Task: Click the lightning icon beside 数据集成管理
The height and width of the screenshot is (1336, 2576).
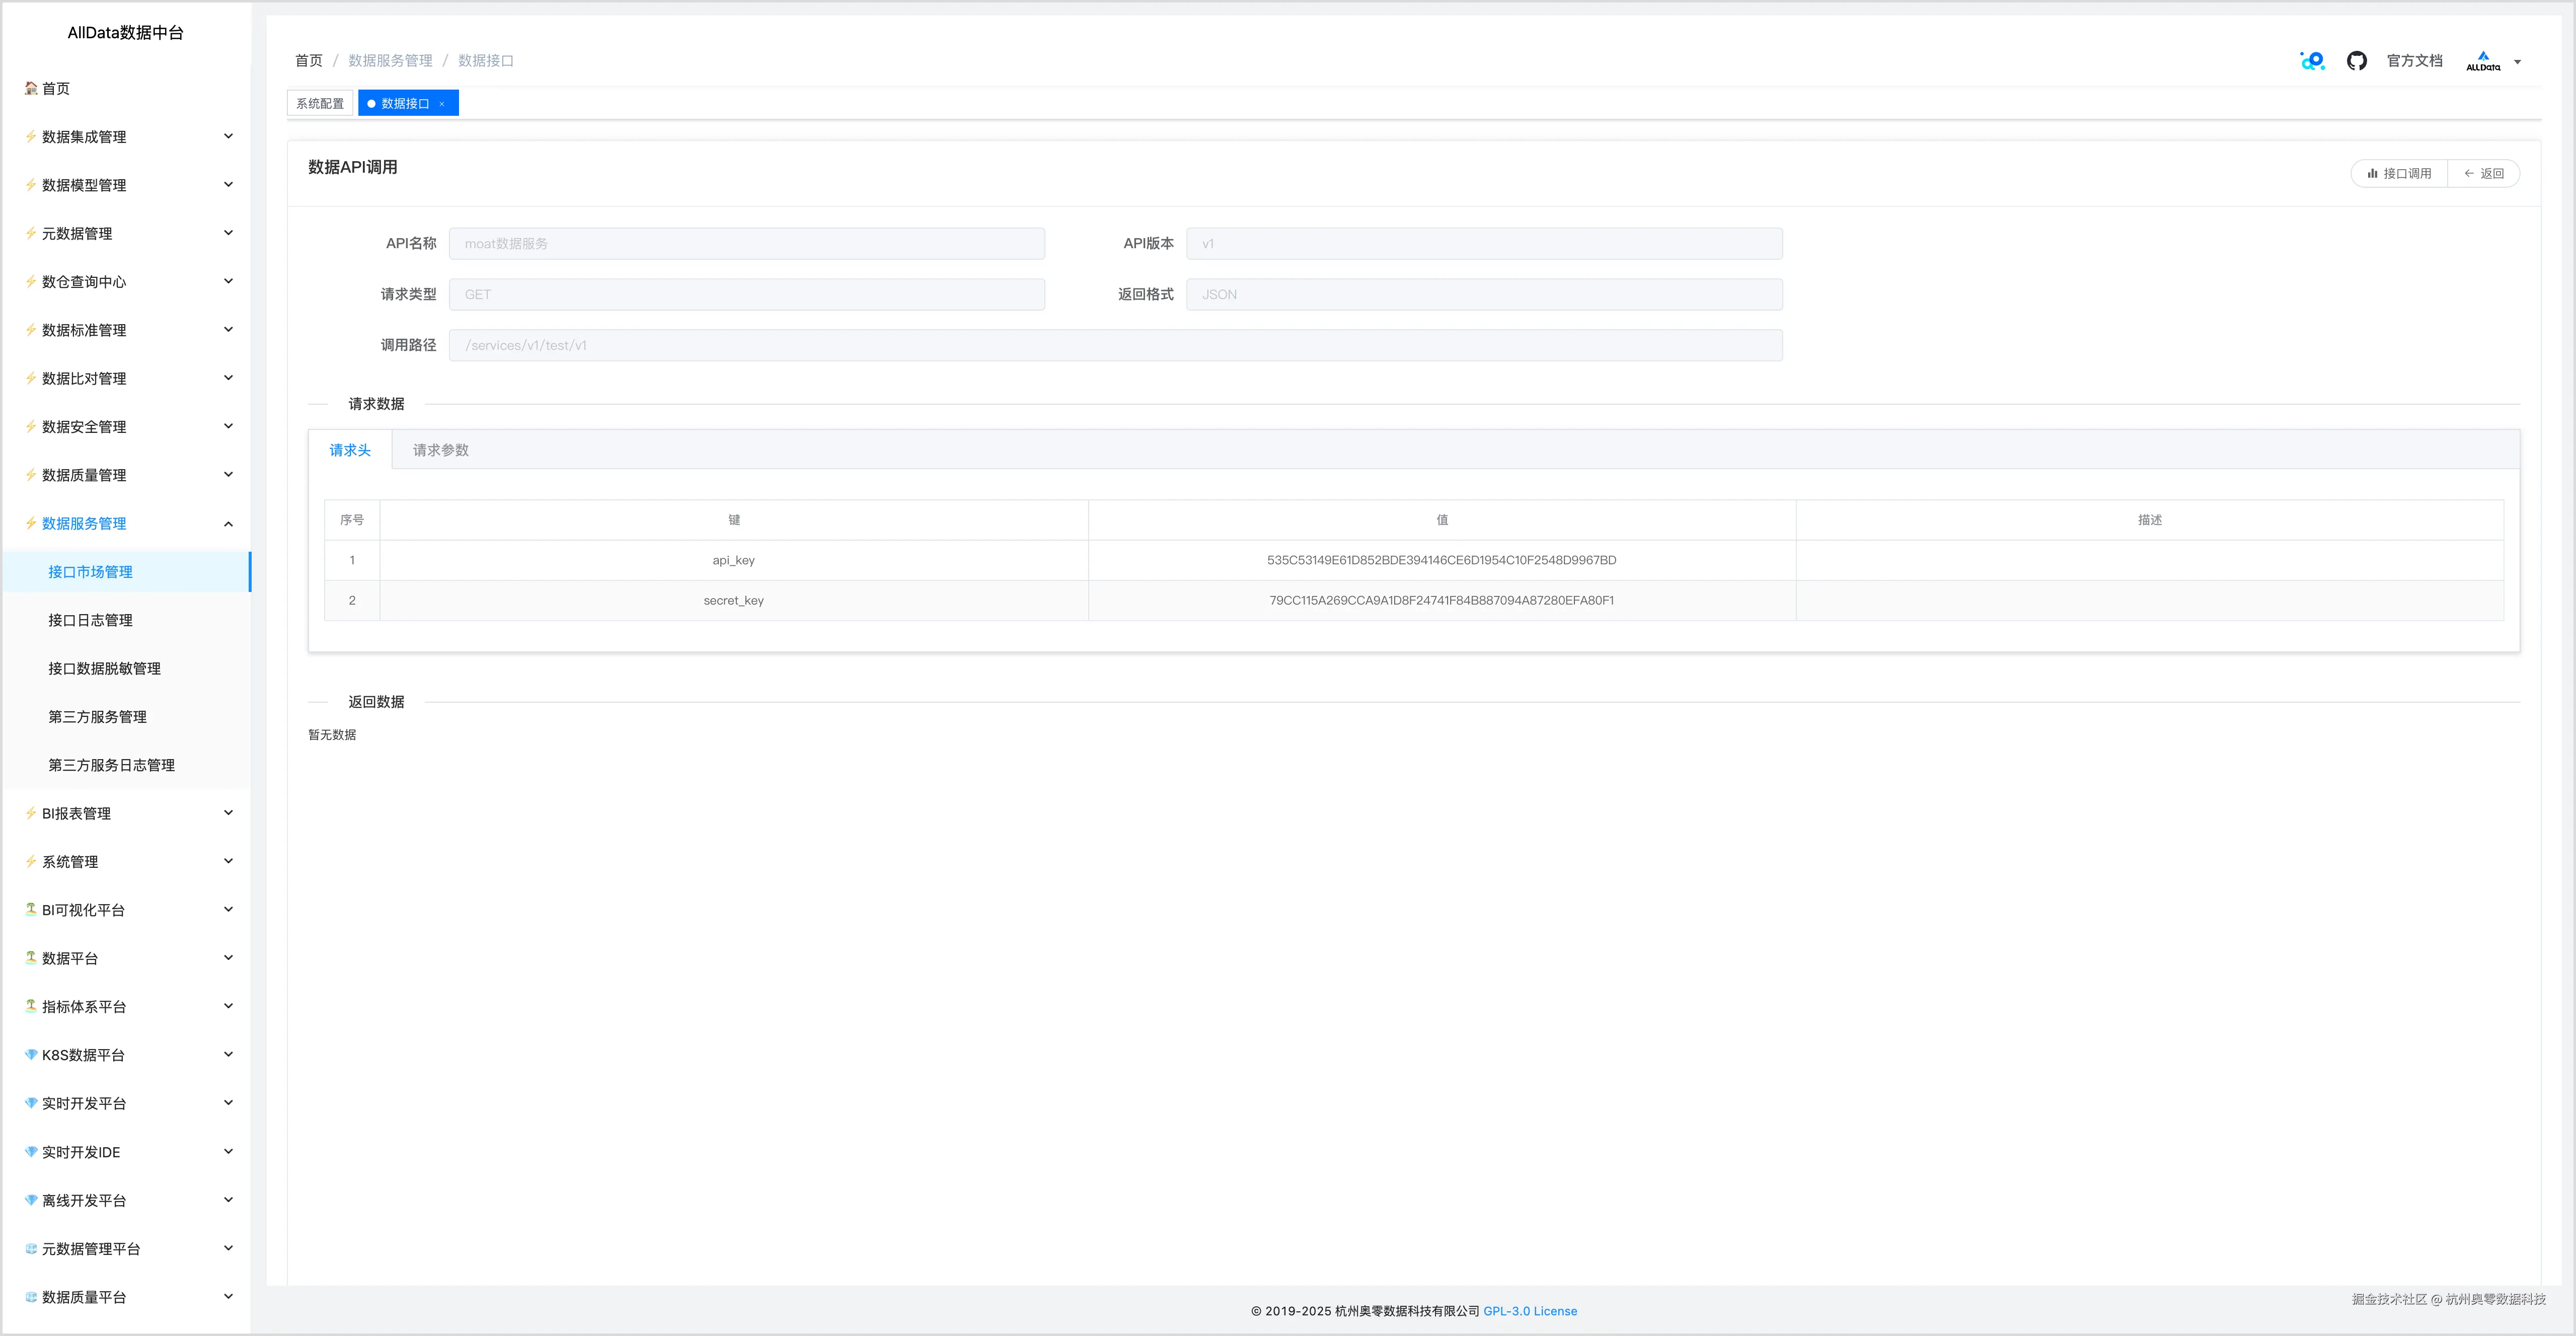Action: point(31,137)
